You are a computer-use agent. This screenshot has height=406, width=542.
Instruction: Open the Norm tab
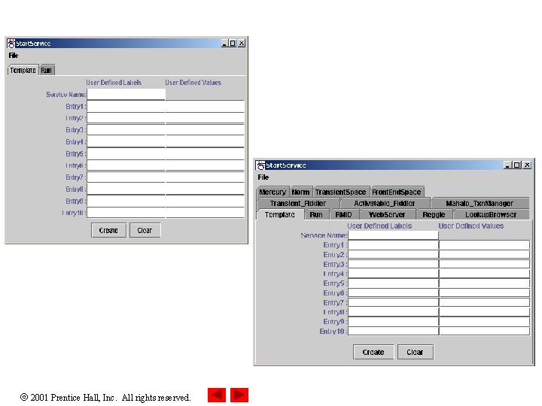300,192
